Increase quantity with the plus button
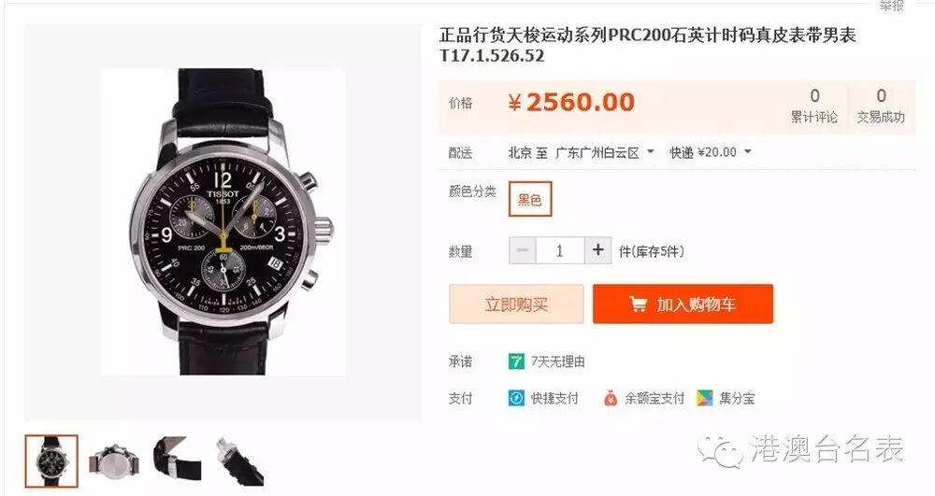 tap(597, 250)
